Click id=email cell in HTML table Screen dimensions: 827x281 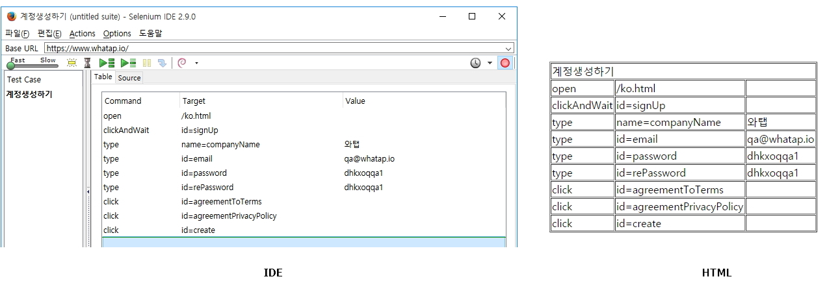pyautogui.click(x=680, y=138)
